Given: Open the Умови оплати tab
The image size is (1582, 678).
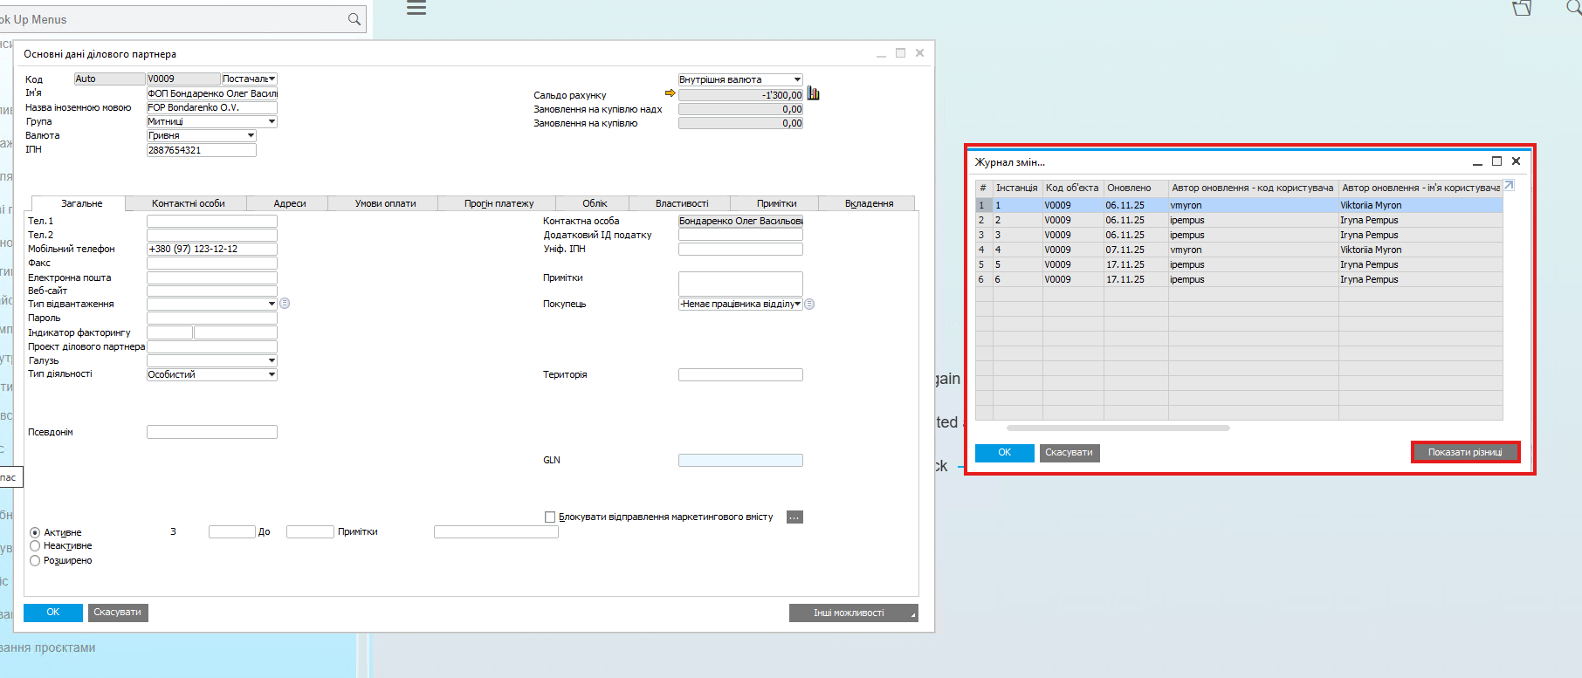Looking at the screenshot, I should pyautogui.click(x=385, y=203).
